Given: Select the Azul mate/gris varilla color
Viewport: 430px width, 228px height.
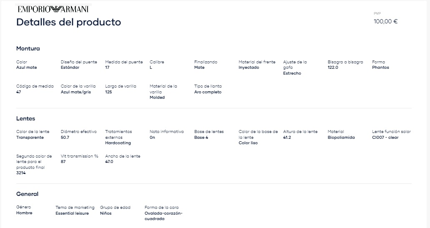Looking at the screenshot, I should [75, 92].
